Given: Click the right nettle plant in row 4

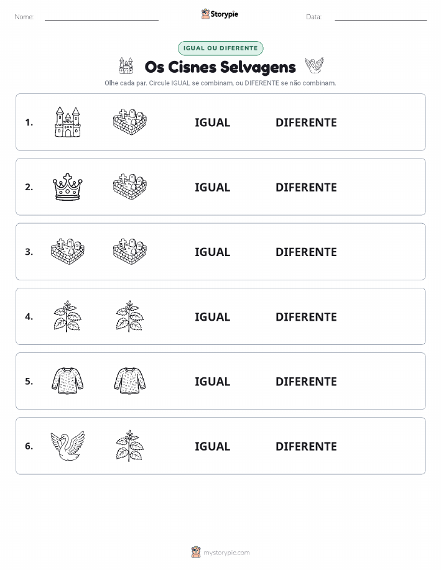Looking at the screenshot, I should [x=129, y=316].
